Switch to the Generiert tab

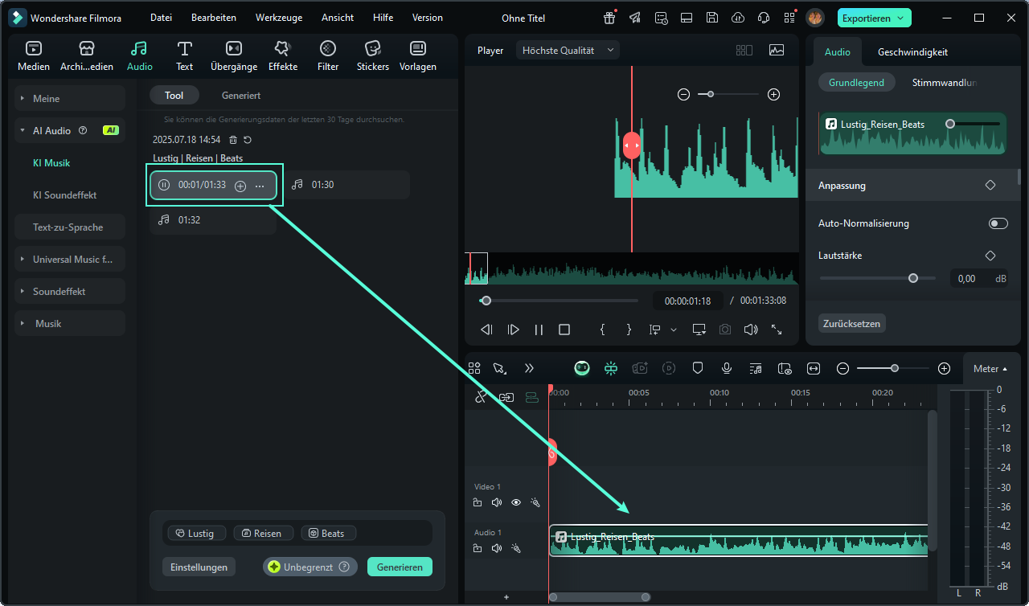coord(241,96)
